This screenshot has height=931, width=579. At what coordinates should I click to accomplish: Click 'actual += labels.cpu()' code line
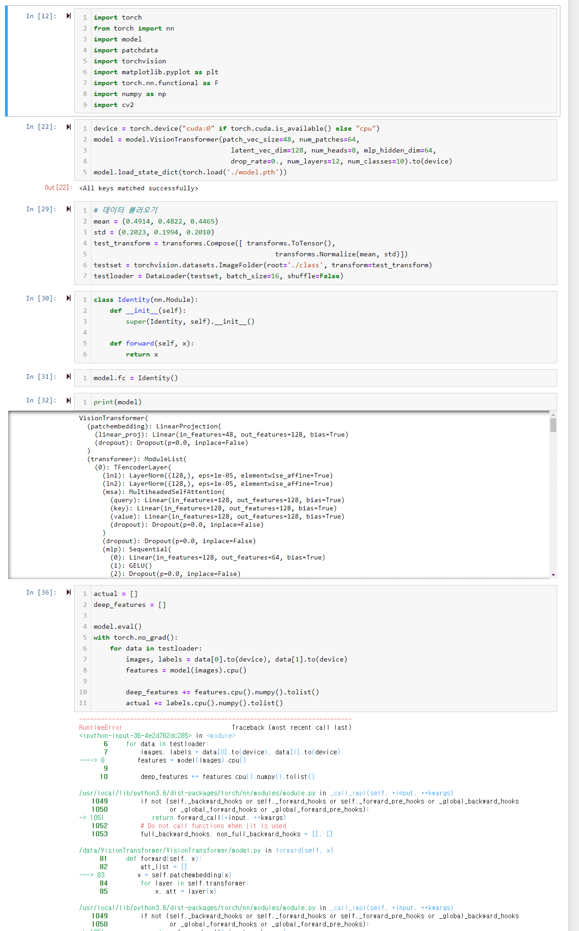pyautogui.click(x=204, y=703)
